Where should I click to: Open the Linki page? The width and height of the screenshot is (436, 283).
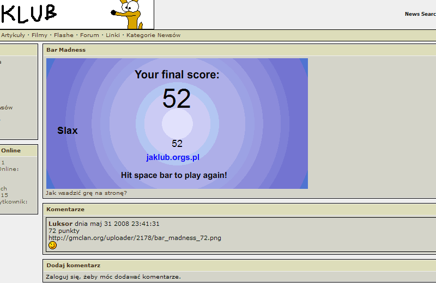pos(113,35)
